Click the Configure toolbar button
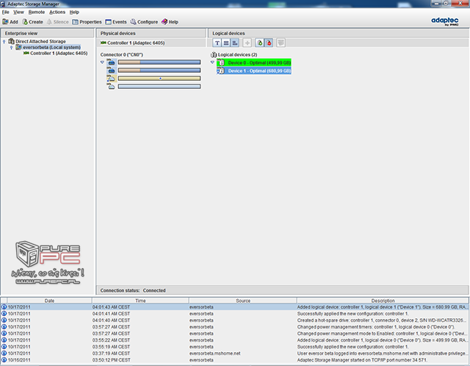 click(144, 22)
